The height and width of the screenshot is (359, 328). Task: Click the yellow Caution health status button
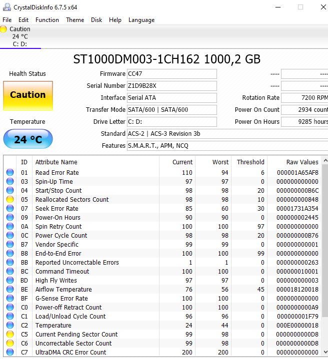point(28,96)
